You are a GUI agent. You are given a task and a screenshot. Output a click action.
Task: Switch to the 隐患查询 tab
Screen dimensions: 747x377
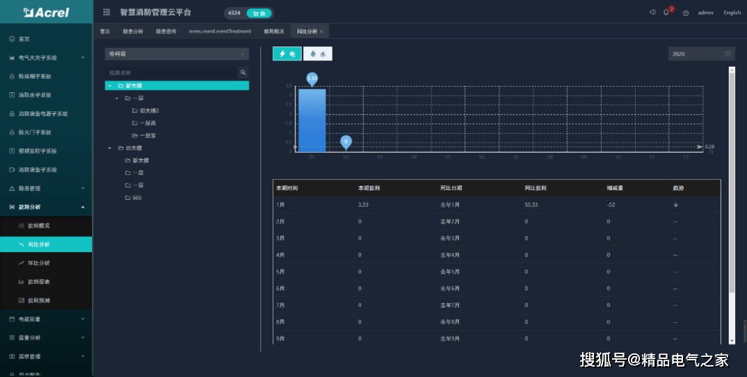[166, 31]
